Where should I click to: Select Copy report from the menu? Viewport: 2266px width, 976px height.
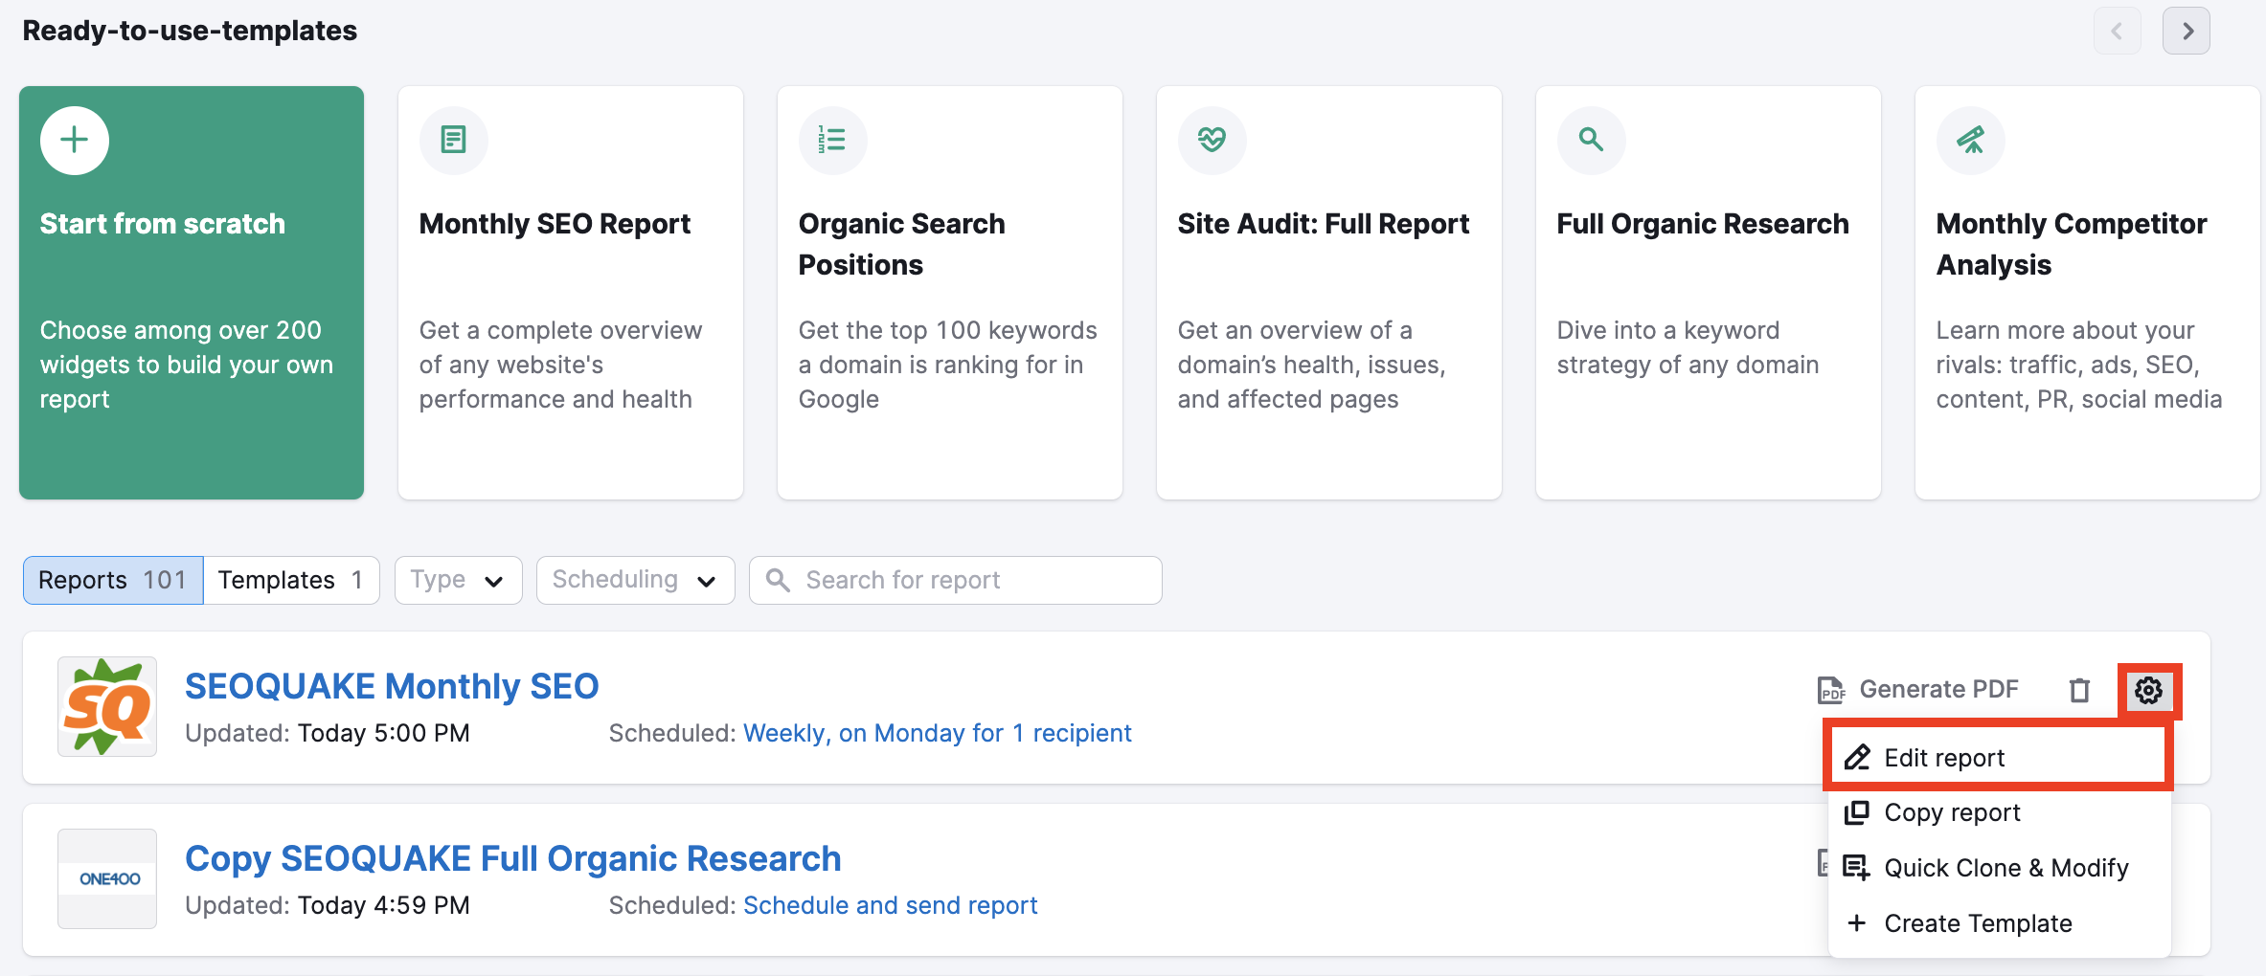(x=1999, y=812)
